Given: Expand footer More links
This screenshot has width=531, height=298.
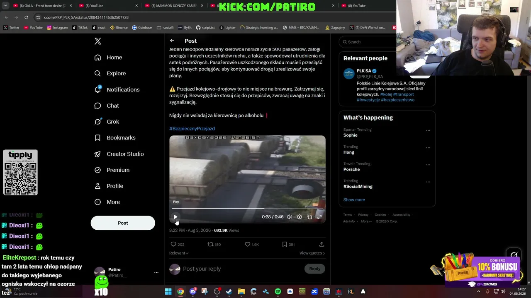Looking at the screenshot, I should point(366,221).
